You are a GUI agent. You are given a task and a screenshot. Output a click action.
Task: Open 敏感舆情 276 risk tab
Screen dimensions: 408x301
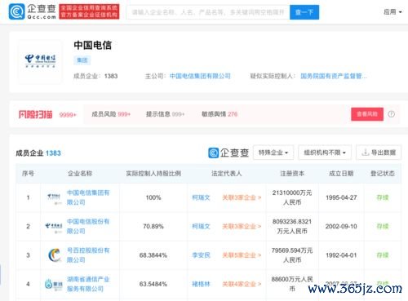point(220,114)
